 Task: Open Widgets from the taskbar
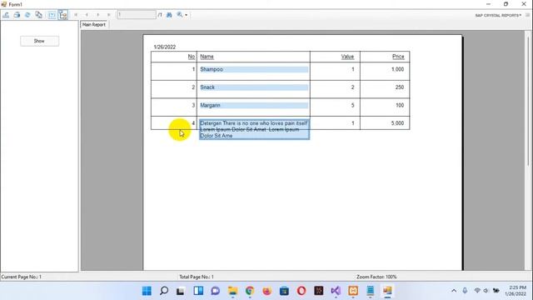coord(198,291)
